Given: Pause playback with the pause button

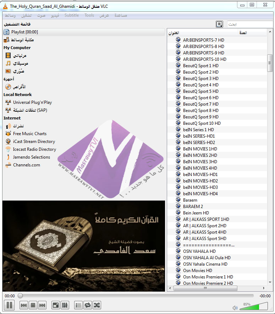Looking at the screenshot, I should tap(9, 305).
